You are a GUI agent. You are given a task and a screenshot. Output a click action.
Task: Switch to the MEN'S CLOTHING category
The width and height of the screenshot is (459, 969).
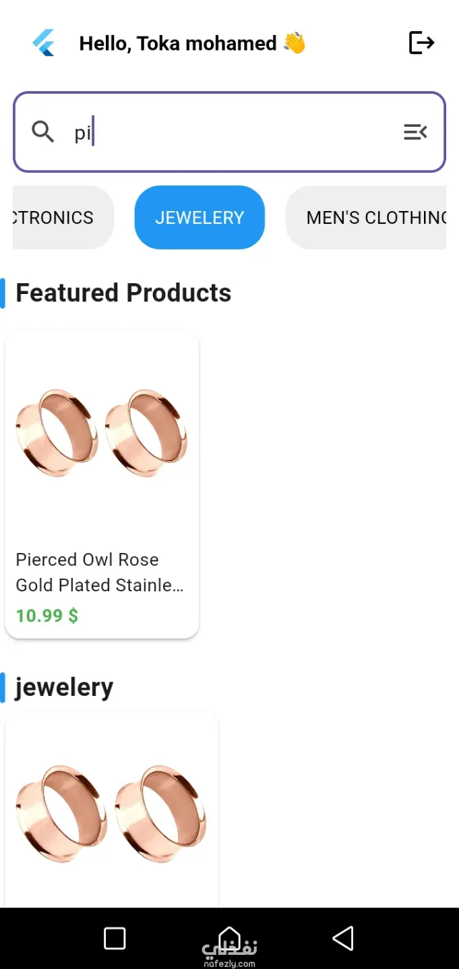point(367,217)
